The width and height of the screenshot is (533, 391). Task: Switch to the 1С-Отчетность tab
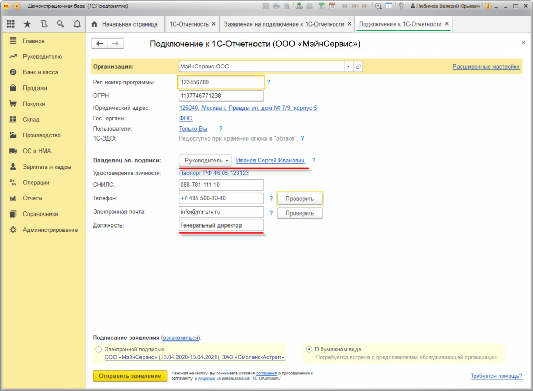click(x=188, y=24)
